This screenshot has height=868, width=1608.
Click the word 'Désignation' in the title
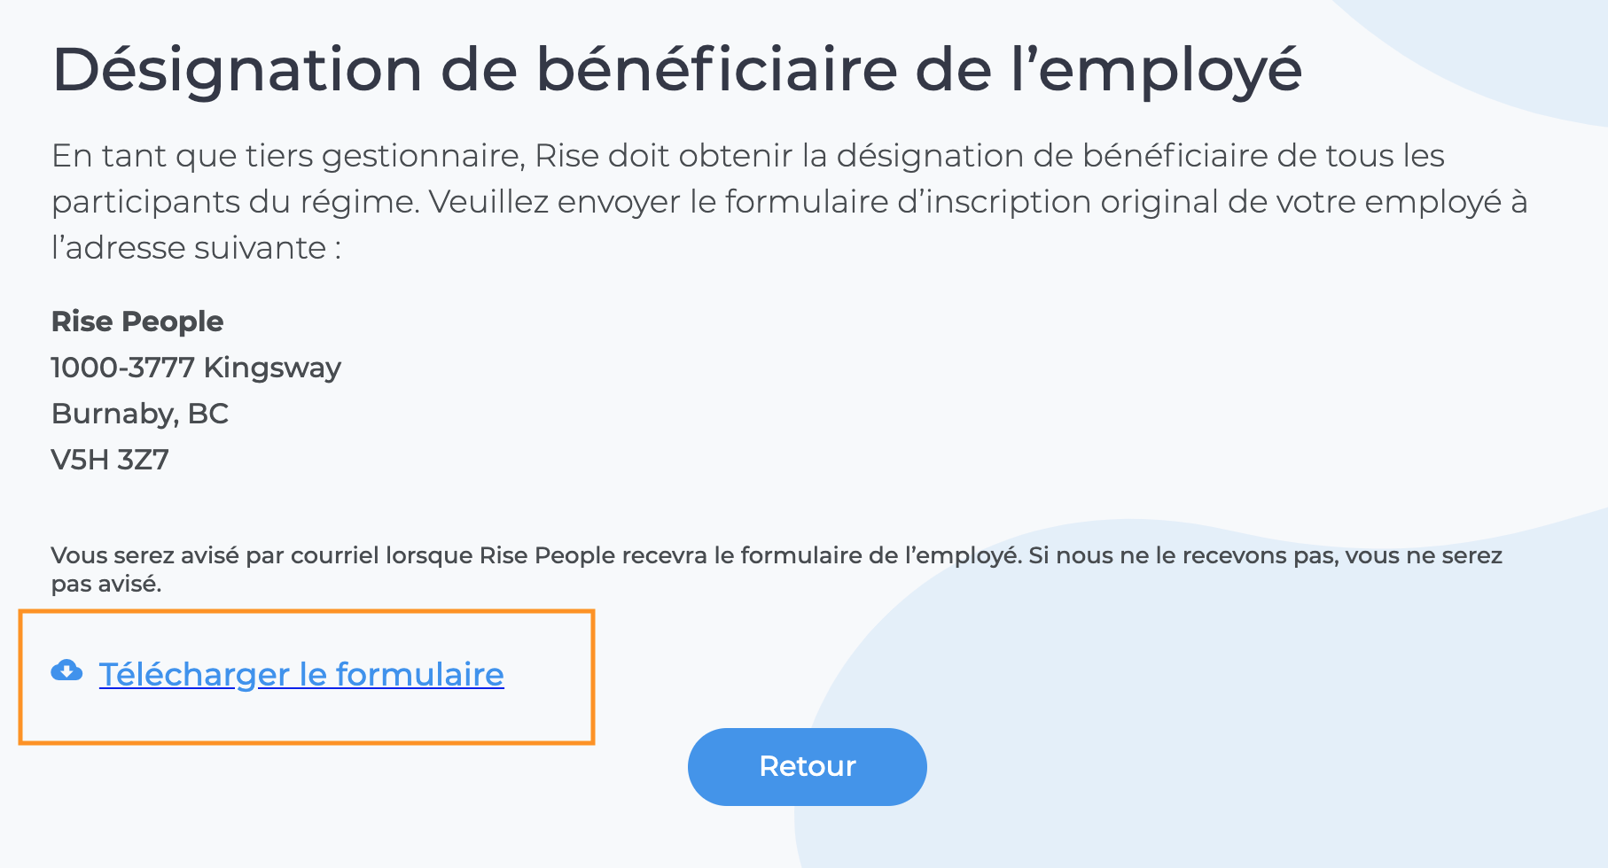237,70
